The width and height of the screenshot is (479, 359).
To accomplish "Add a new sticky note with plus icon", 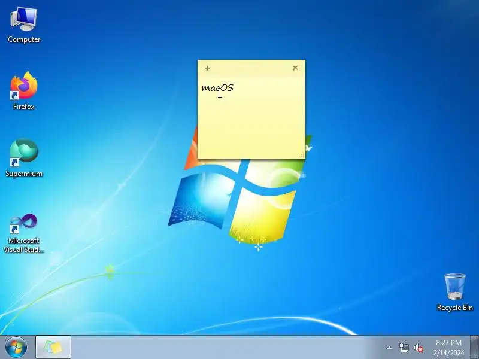I will [208, 68].
